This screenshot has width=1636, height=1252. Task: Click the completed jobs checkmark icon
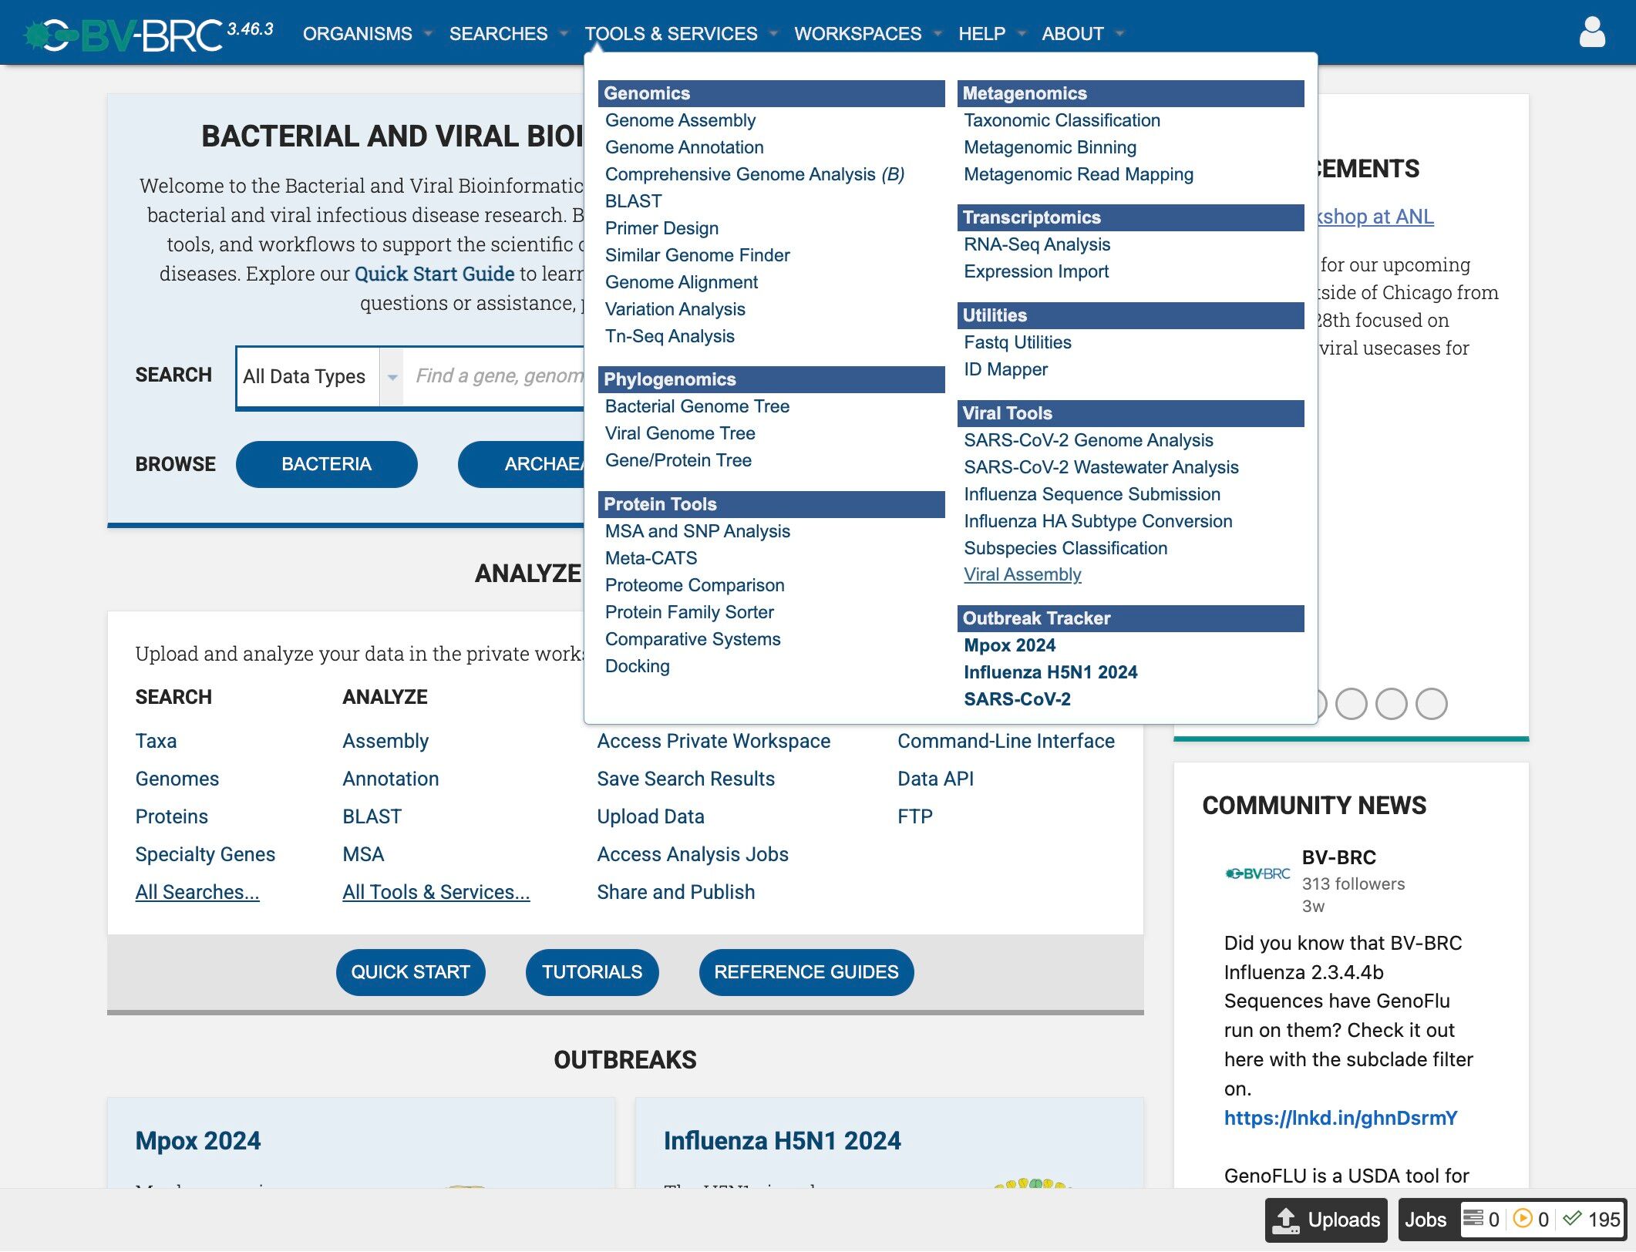[x=1572, y=1219]
